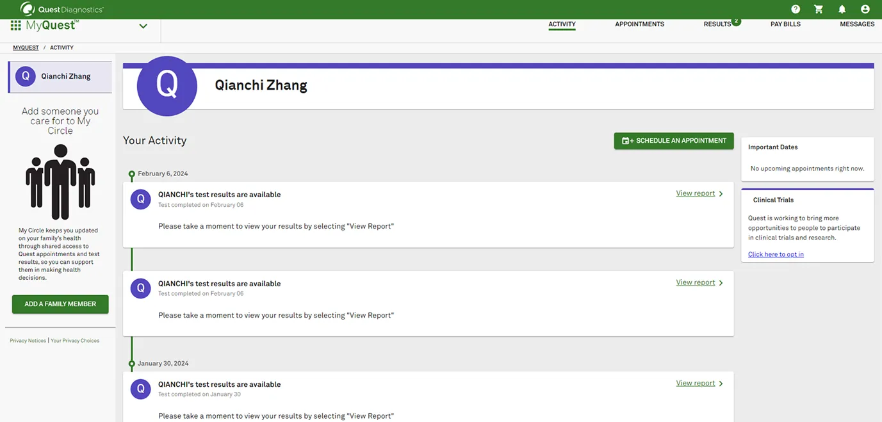Click 'Add someone you care for' heading
Viewport: 882px width, 422px height.
(x=60, y=121)
